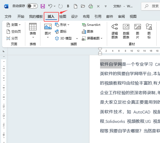Click the Open folder icon
Viewport: 160px width, 143px height.
pos(83,6)
